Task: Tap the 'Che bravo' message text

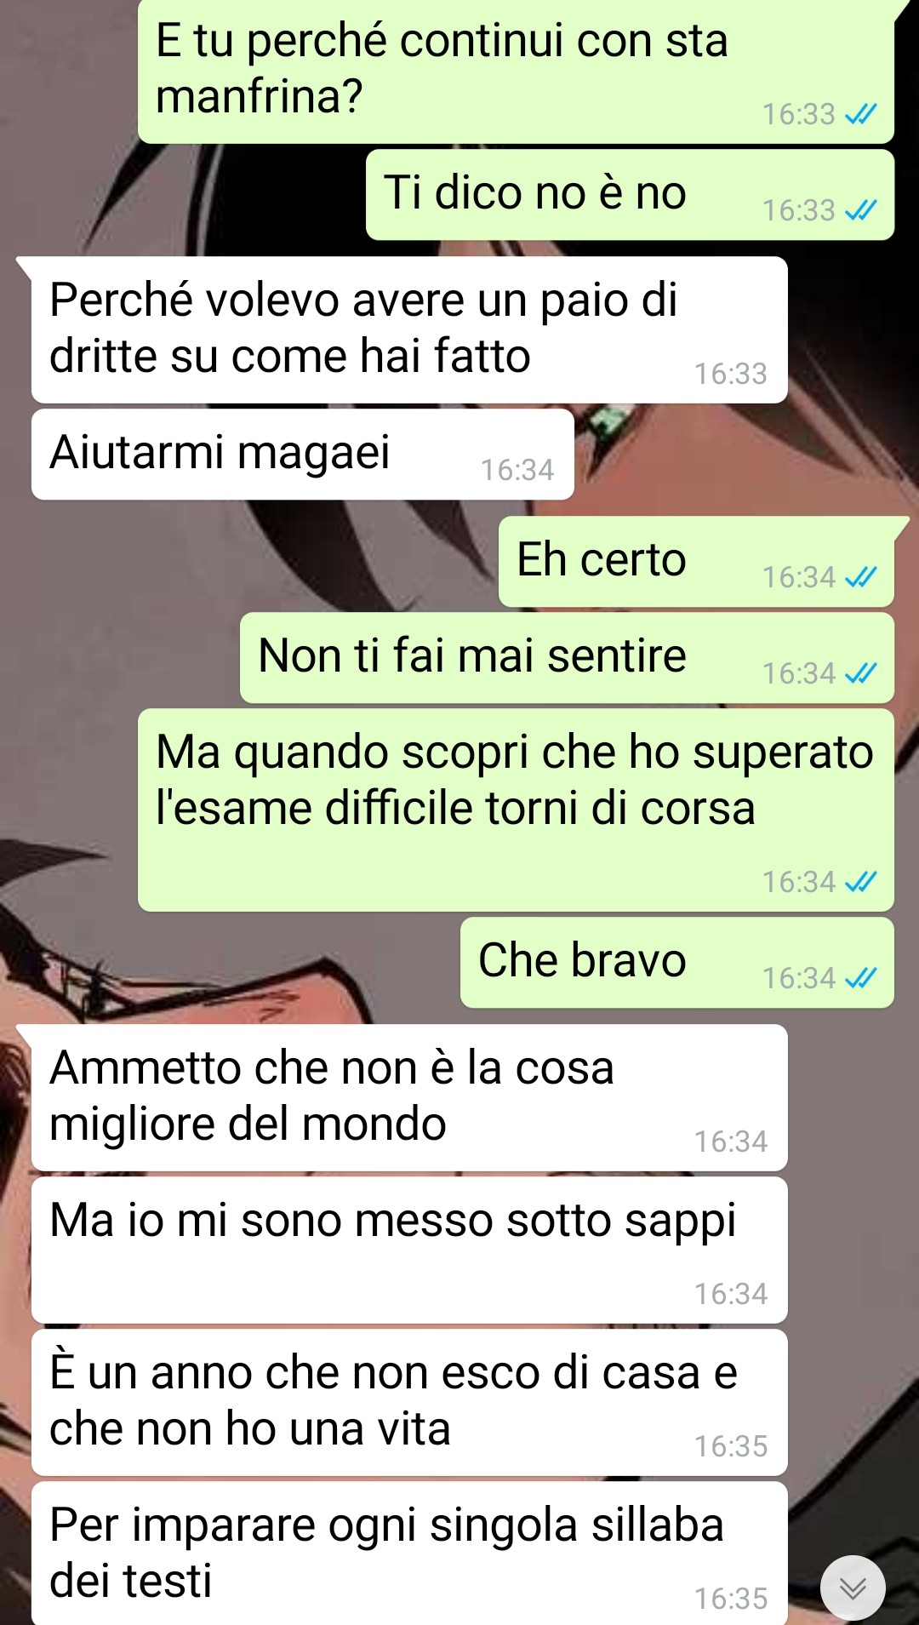Action: 582,961
